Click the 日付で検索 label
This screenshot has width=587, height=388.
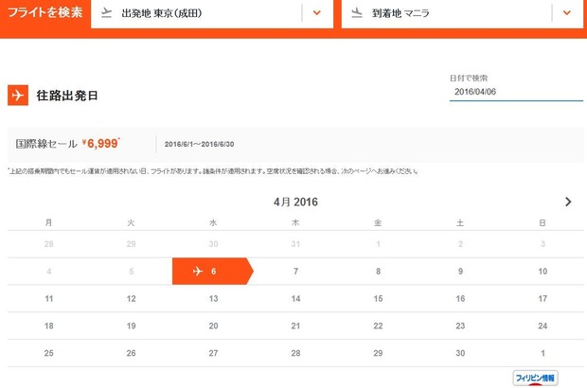coord(469,79)
